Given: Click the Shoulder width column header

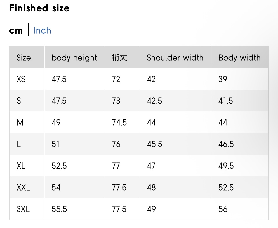Looking at the screenshot, I should point(175,58).
